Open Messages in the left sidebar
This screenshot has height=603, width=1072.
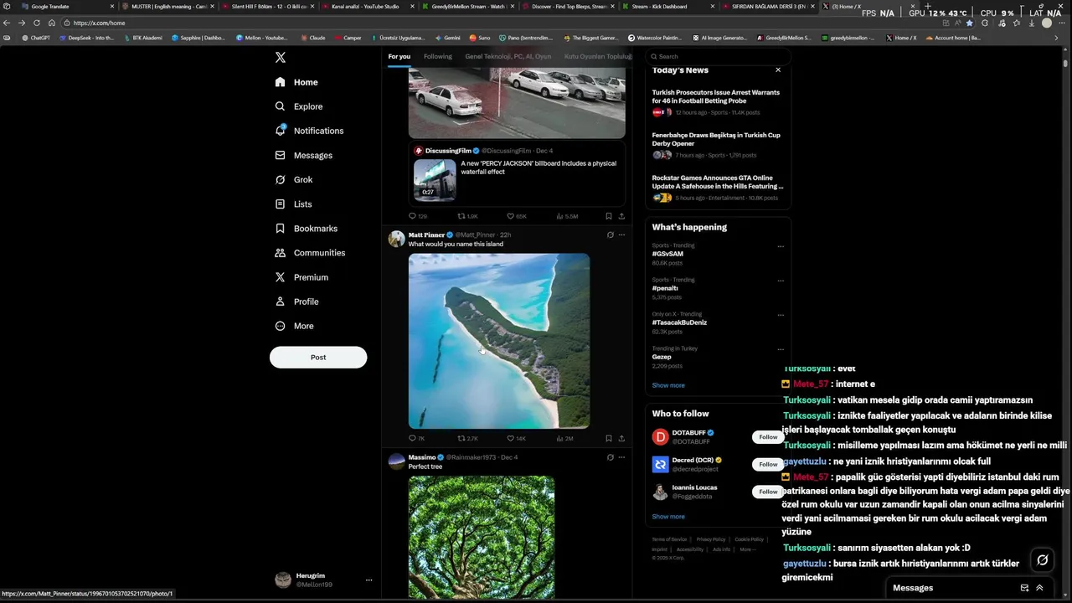(304, 155)
